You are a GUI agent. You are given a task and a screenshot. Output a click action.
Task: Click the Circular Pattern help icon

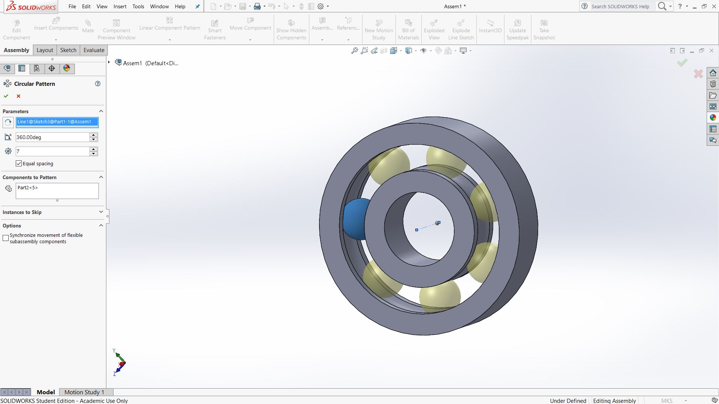98,84
